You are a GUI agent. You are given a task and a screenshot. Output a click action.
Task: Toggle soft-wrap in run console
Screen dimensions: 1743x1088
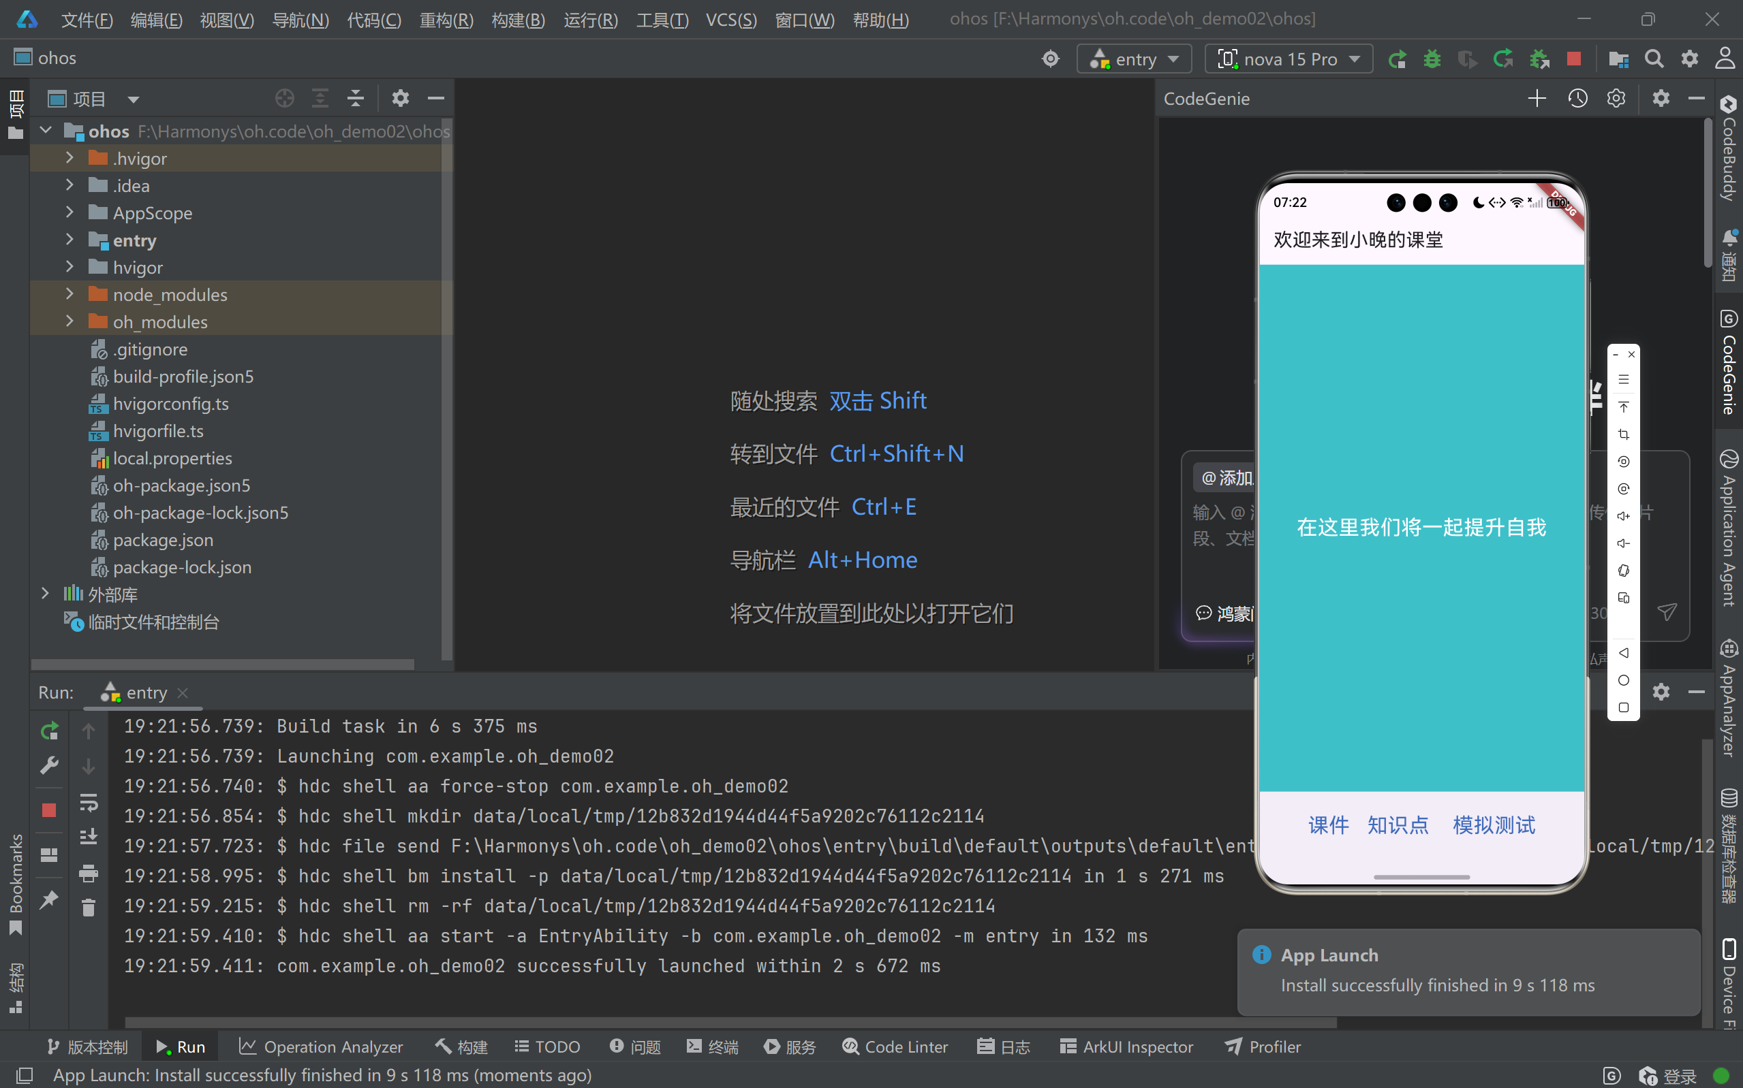tap(89, 801)
